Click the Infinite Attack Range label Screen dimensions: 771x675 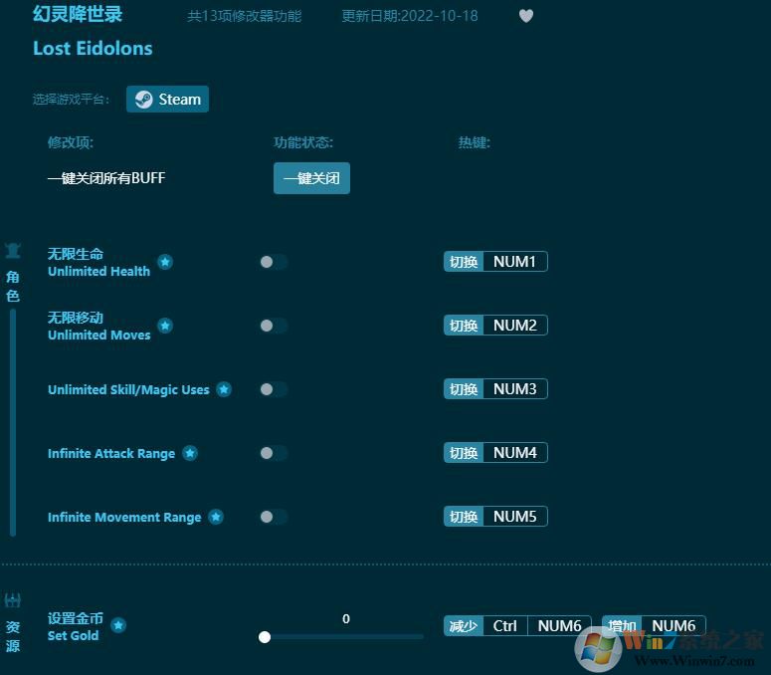coord(111,453)
